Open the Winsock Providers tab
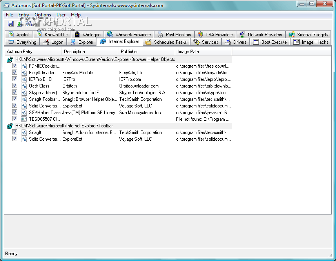The height and width of the screenshot is (261, 336). click(x=129, y=35)
